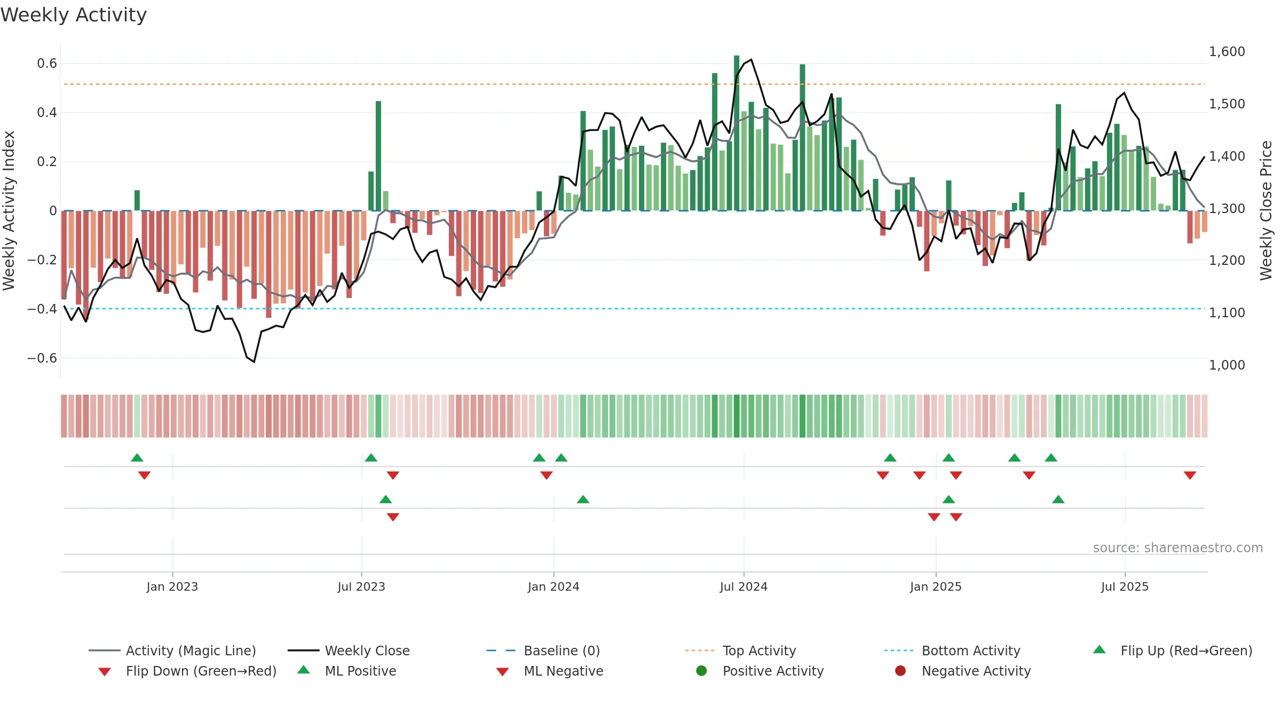Hide the ML Negative legend series
This screenshot has width=1281, height=721.
pyautogui.click(x=549, y=671)
